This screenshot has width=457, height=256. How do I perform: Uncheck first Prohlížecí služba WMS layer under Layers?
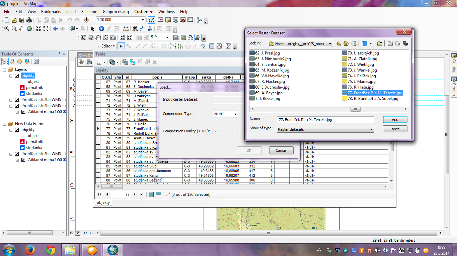(17, 100)
